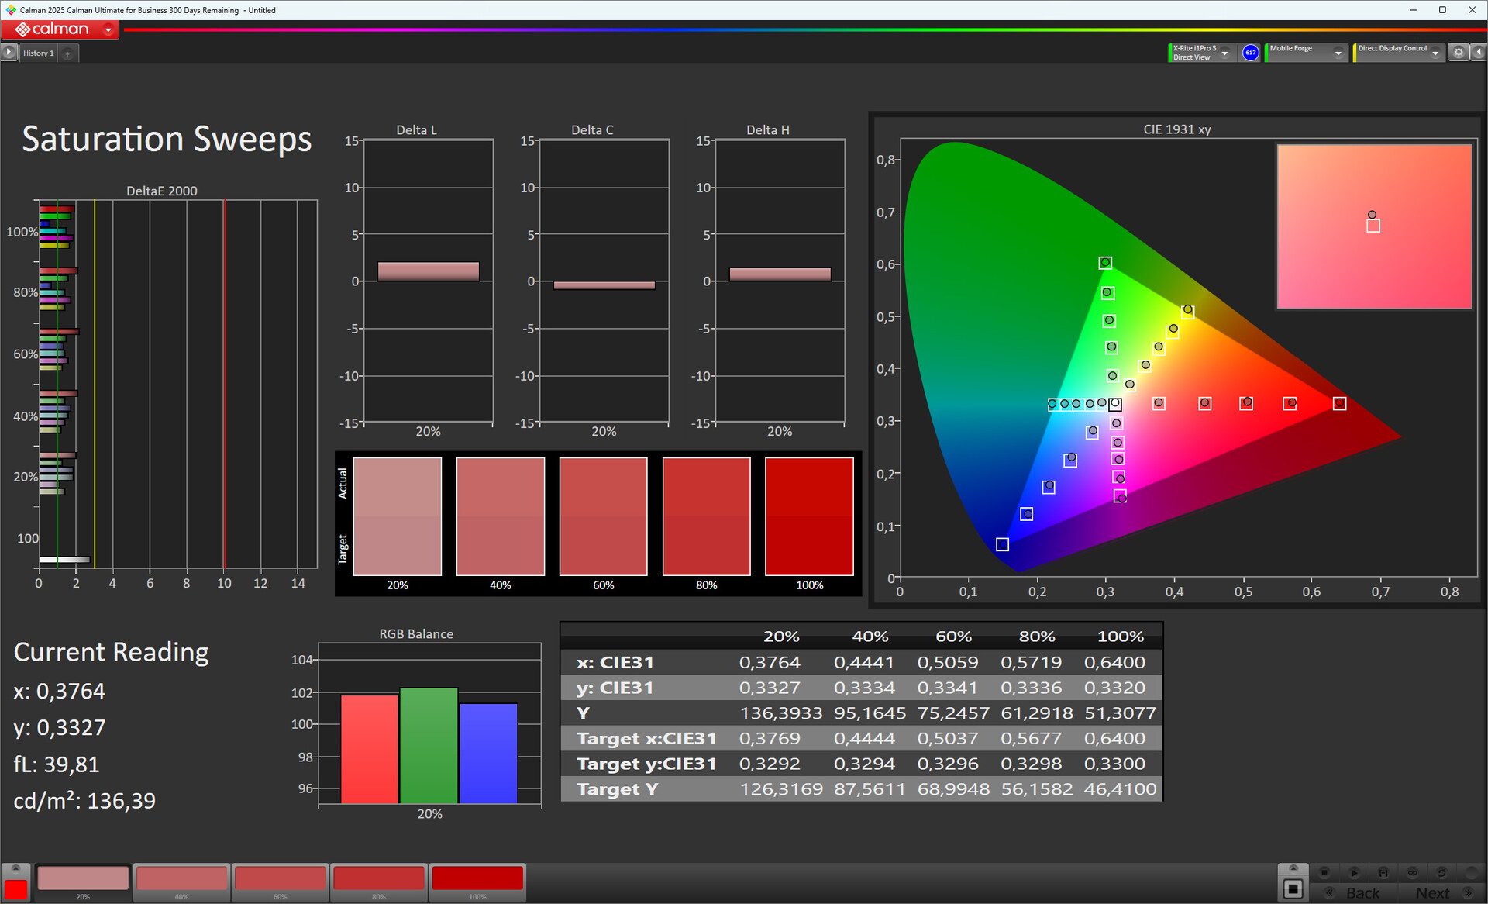Open the Calman main menu dropdown

pyautogui.click(x=108, y=30)
